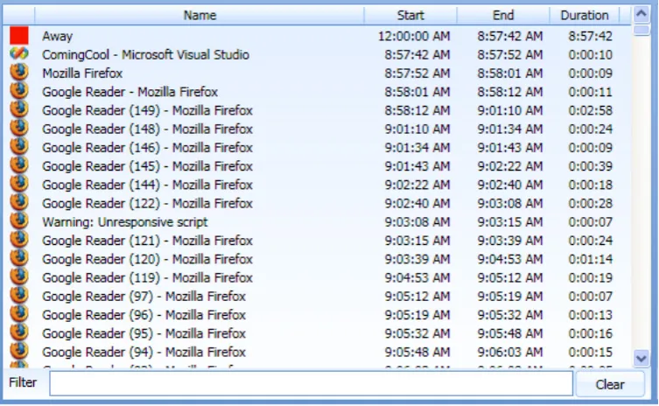Sort list by the Name column header
The height and width of the screenshot is (406, 659).
200,16
